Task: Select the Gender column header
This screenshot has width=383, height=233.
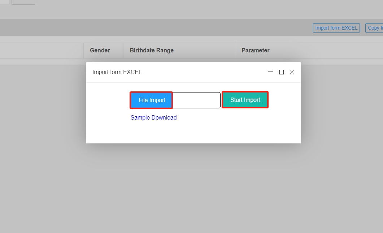Action: pyautogui.click(x=100, y=50)
